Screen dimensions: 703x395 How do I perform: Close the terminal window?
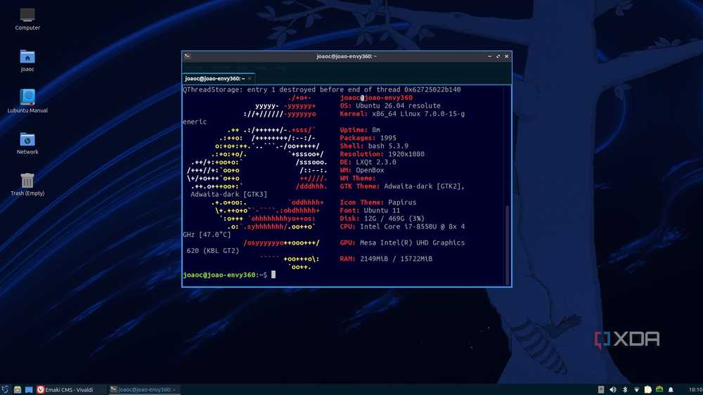click(507, 56)
